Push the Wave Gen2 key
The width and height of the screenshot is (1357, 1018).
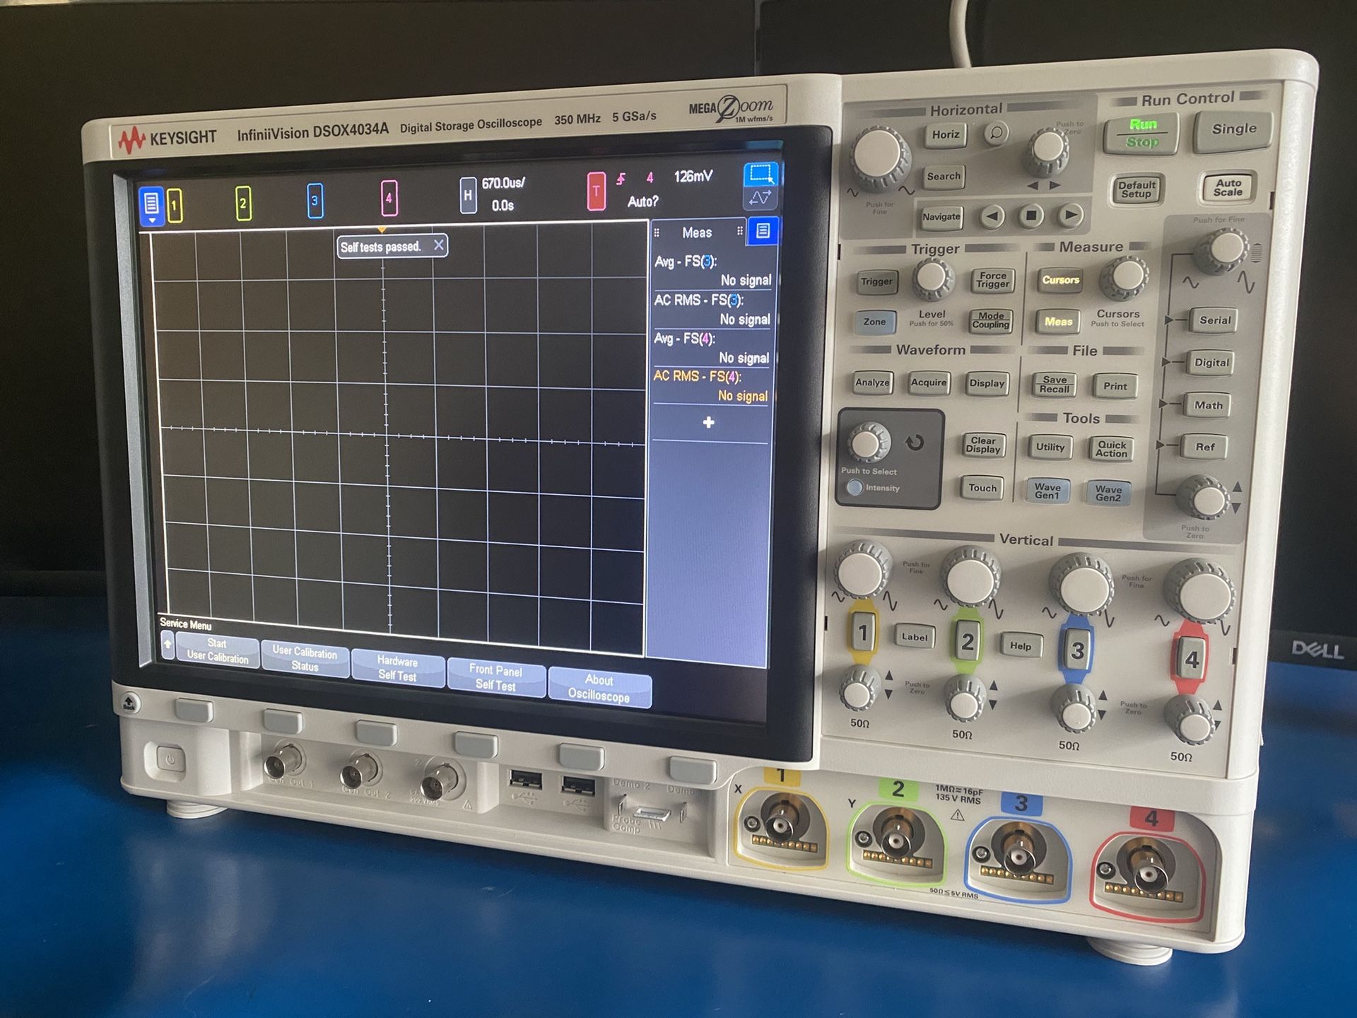pyautogui.click(x=1108, y=493)
